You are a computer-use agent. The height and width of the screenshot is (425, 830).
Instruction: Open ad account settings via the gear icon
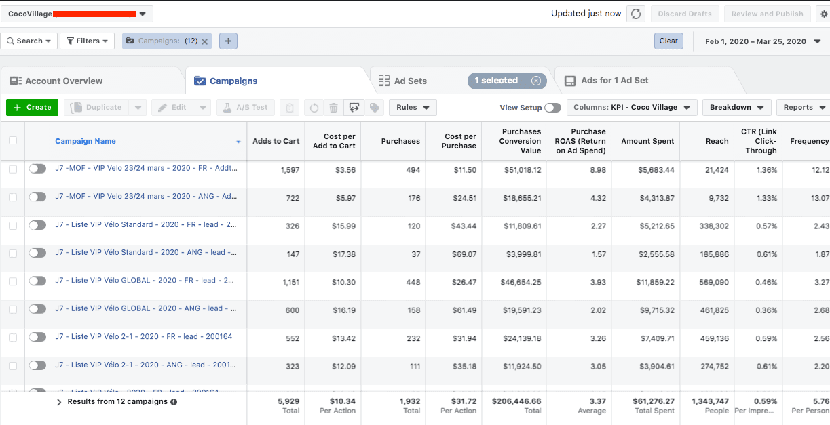click(823, 13)
